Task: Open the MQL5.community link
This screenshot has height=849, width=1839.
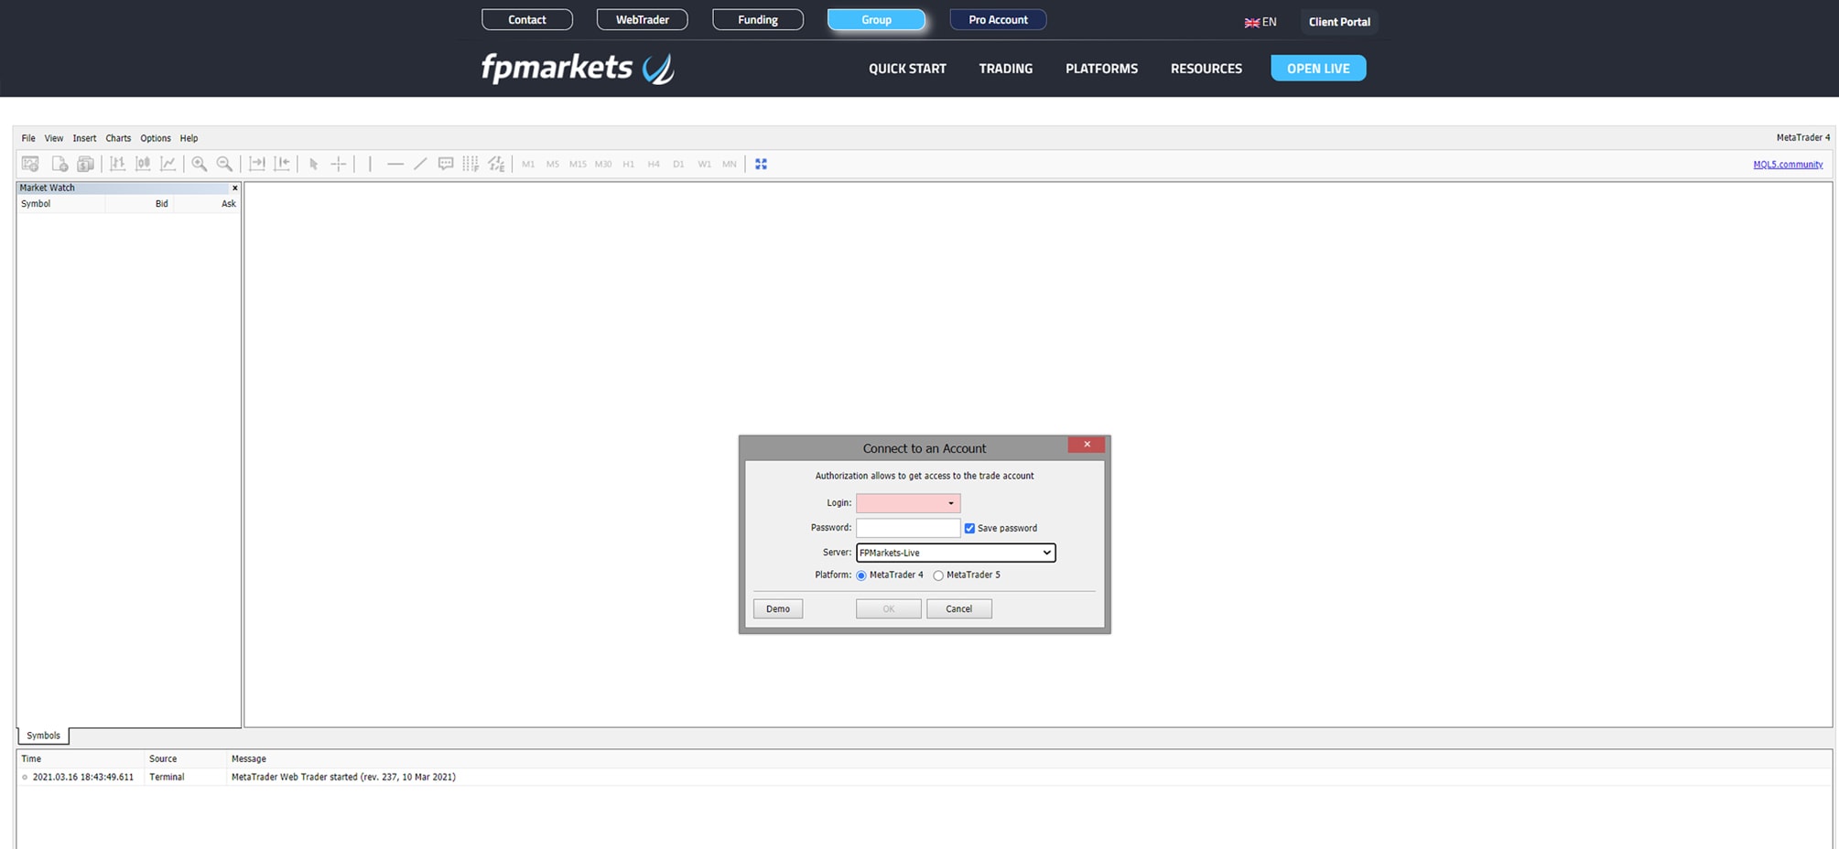Action: tap(1788, 165)
